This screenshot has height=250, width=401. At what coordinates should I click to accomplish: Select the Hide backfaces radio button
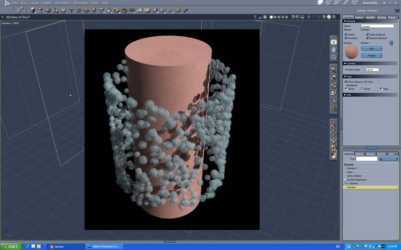coord(381,89)
